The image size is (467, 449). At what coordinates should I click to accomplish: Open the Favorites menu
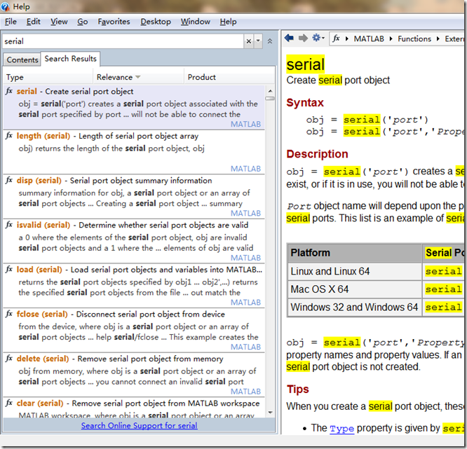tap(114, 22)
